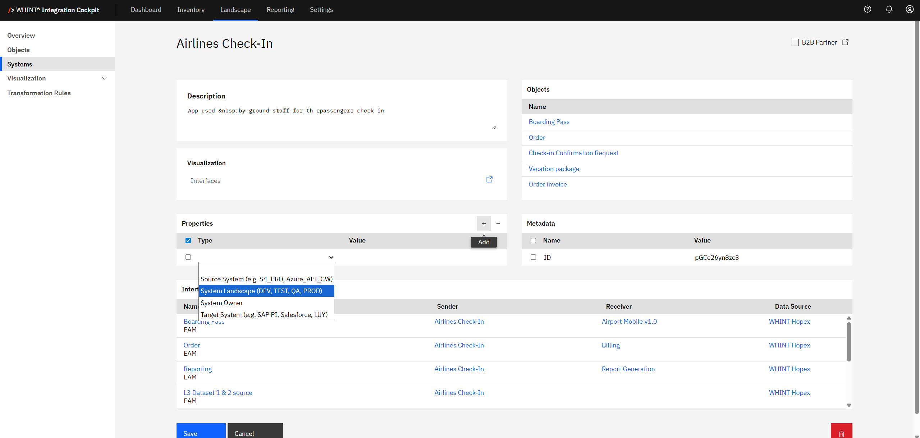Click the Description resize handle
Viewport: 920px width, 438px height.
click(x=494, y=127)
